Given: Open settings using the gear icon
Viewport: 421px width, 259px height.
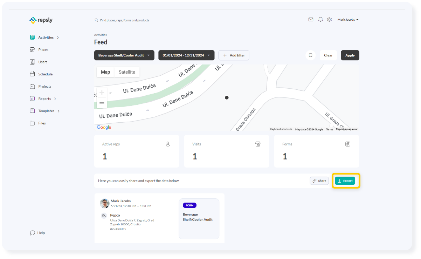Looking at the screenshot, I should coord(329,19).
